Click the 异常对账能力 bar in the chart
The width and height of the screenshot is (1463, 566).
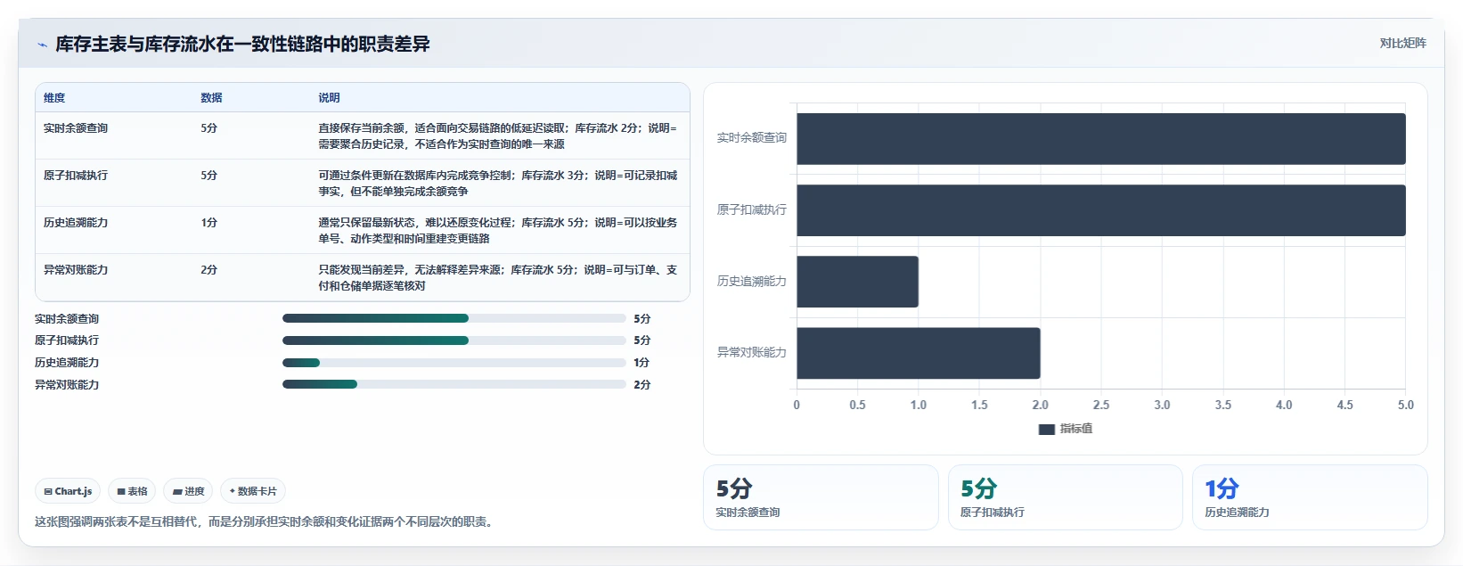[x=919, y=353]
